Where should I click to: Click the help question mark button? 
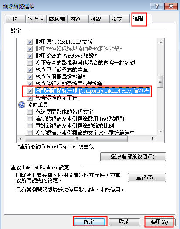tap(156, 7)
